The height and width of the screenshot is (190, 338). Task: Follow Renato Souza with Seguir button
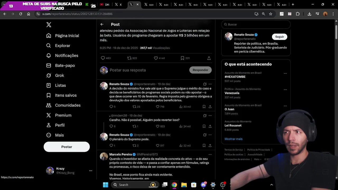280,37
